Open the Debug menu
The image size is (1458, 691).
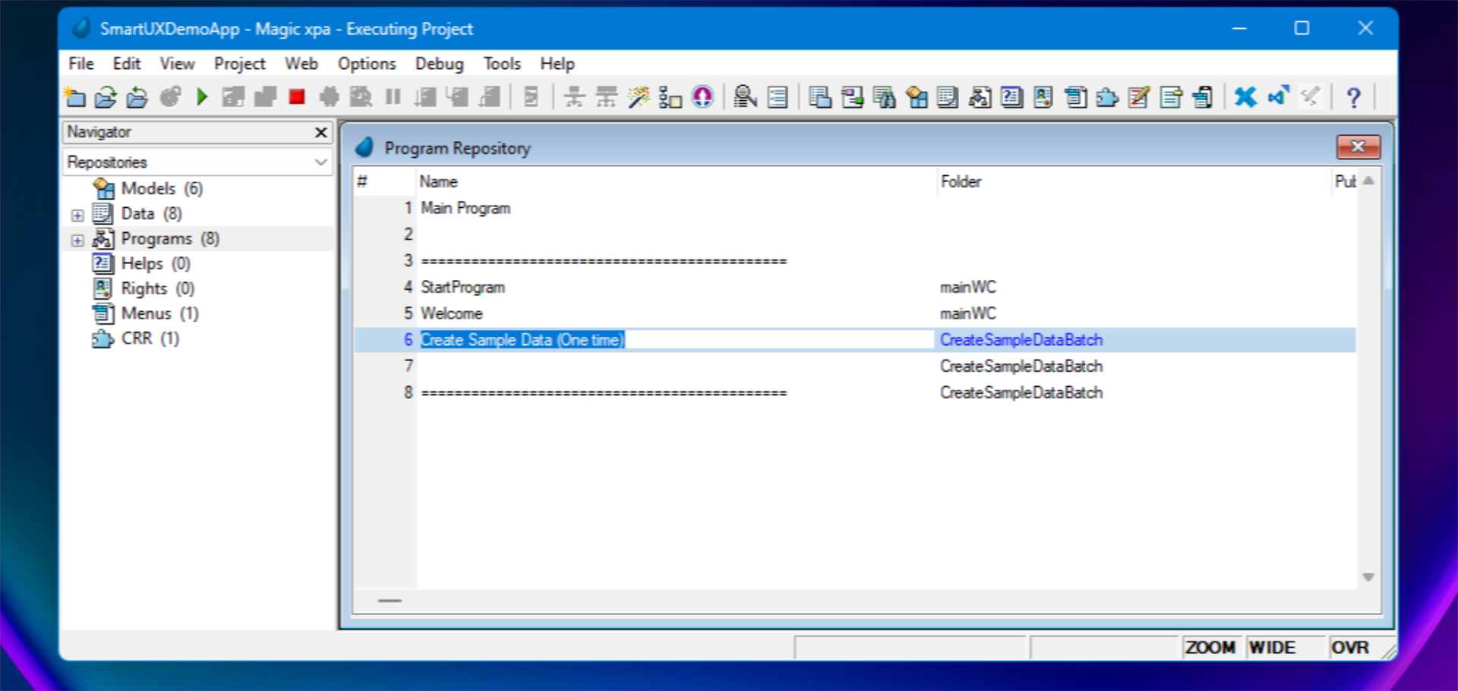(439, 64)
